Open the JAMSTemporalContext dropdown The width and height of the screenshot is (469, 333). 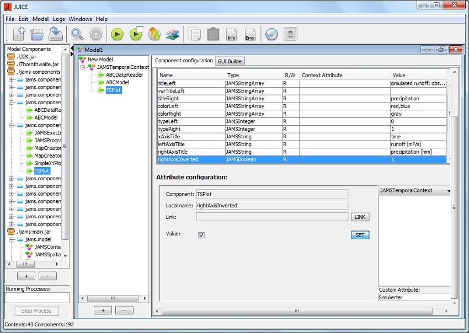point(414,191)
